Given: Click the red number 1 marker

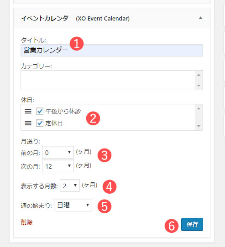Looking at the screenshot, I should click(x=77, y=44).
